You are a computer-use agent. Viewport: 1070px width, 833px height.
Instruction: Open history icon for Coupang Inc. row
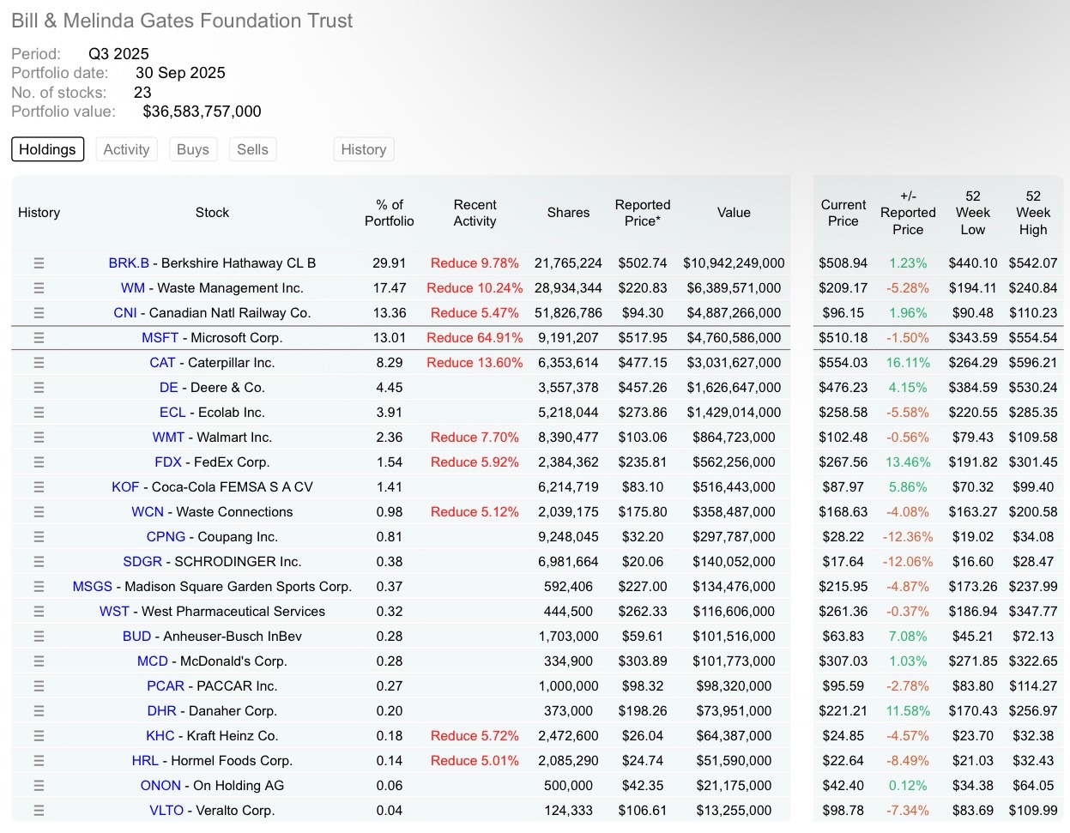tap(39, 537)
